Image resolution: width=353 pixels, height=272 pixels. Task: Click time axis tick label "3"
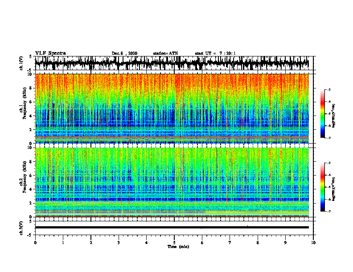point(119,243)
